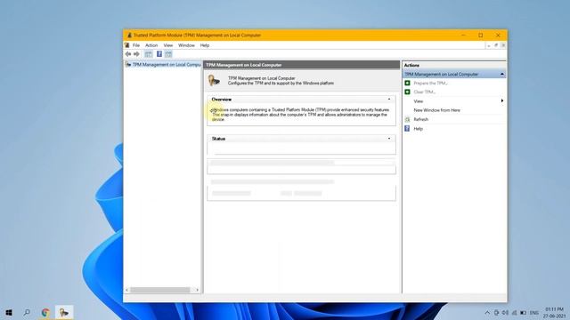Open the View menu in menu bar

click(x=168, y=45)
